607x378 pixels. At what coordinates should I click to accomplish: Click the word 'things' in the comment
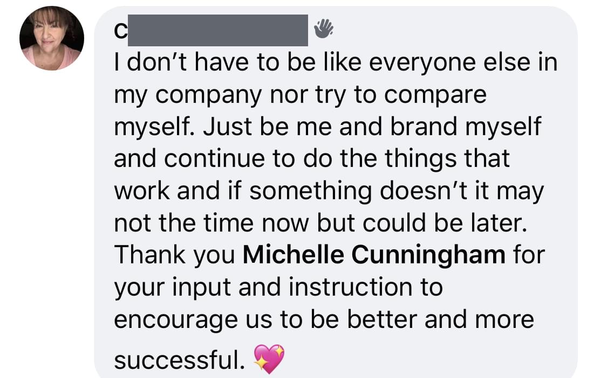420,159
